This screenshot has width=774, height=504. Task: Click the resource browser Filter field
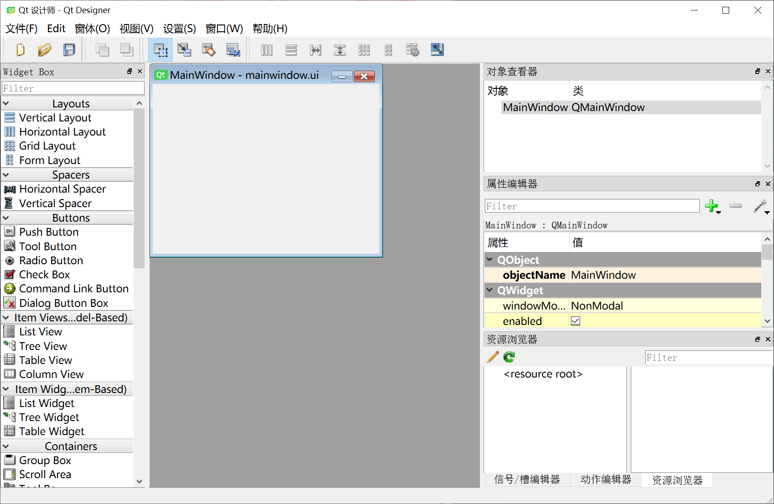click(x=709, y=358)
